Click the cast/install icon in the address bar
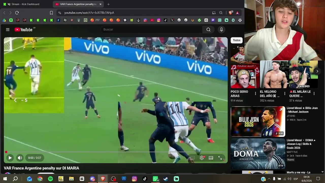 214,13
